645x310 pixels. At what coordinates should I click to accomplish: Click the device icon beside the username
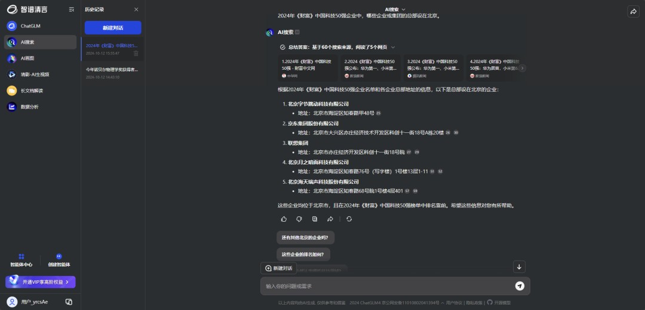[x=69, y=302]
